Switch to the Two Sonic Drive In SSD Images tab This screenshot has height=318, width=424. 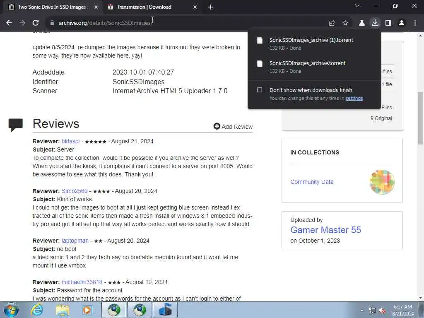[52, 7]
